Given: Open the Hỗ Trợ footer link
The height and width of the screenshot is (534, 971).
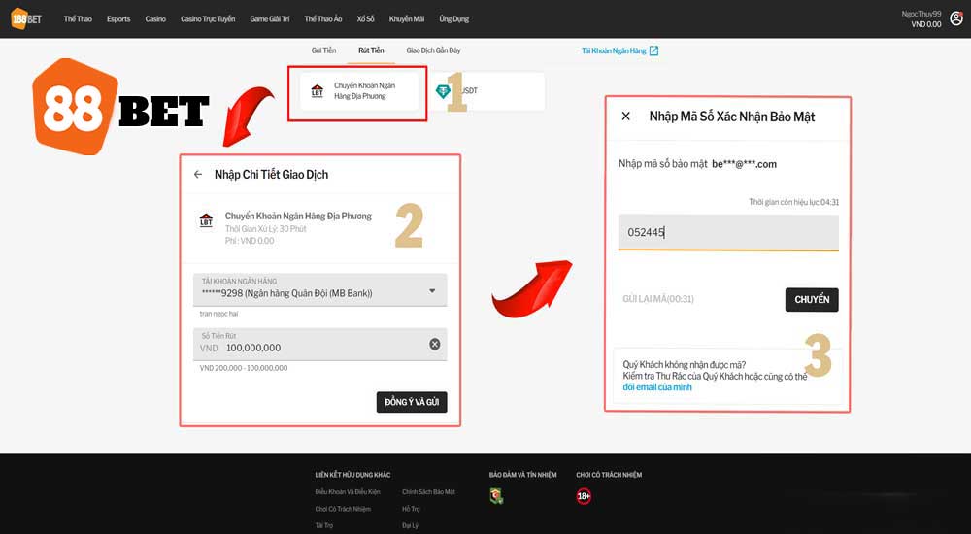Looking at the screenshot, I should (x=411, y=509).
